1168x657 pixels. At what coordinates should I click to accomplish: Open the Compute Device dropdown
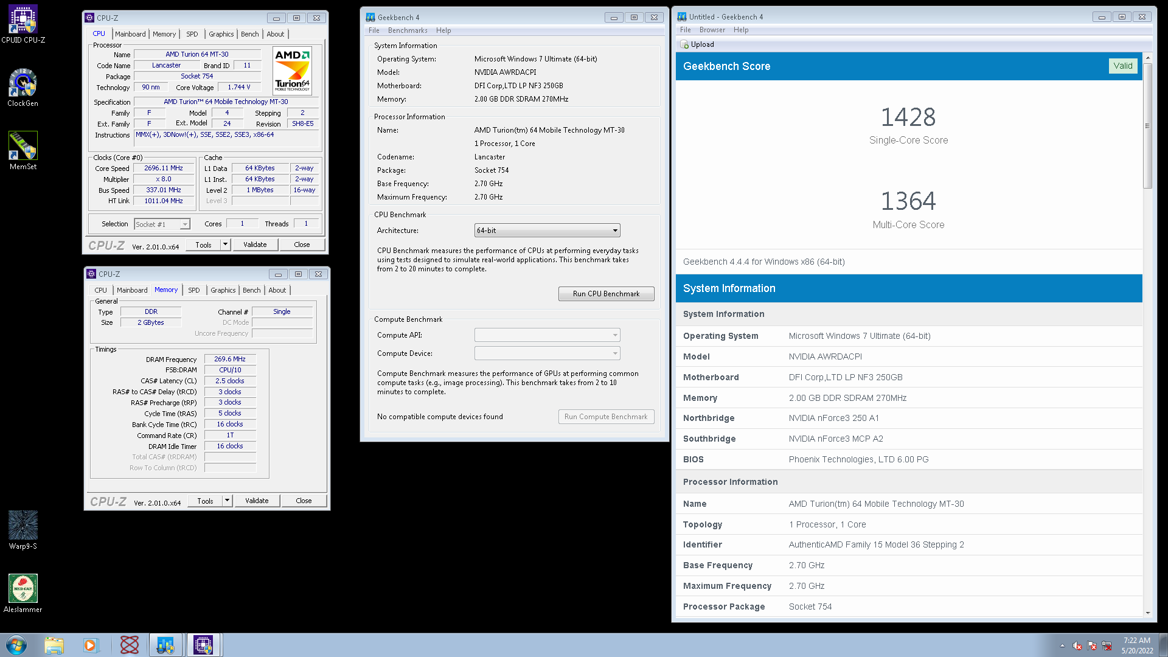(x=547, y=353)
